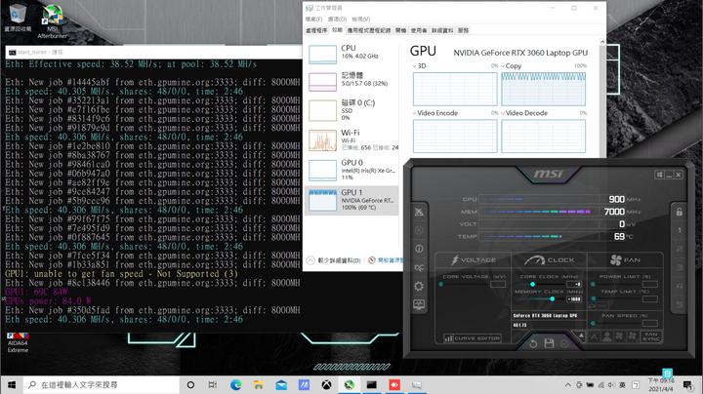Image resolution: width=703 pixels, height=394 pixels.
Task: Toggle the Fan Sync button
Action: pyautogui.click(x=651, y=336)
